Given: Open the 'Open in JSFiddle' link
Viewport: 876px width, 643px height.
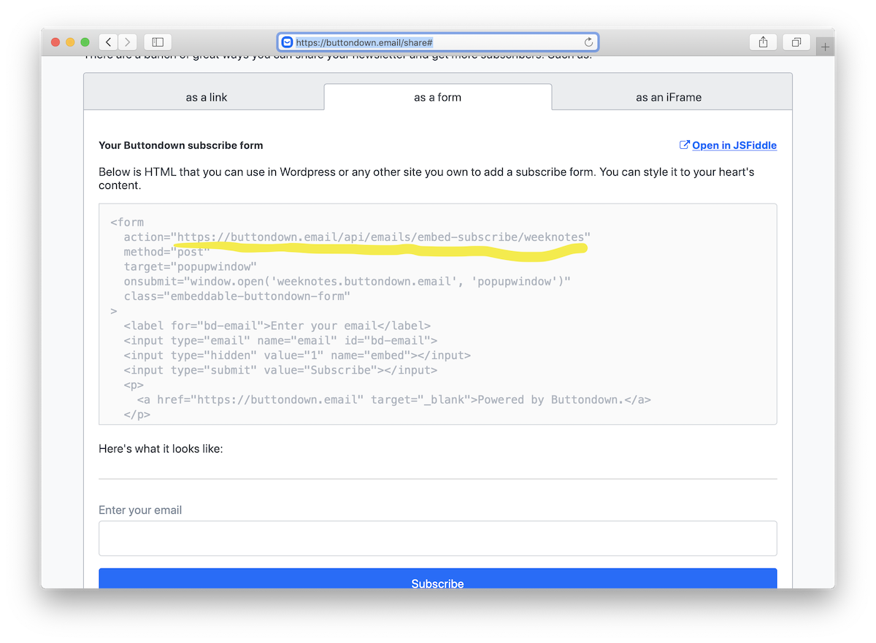Looking at the screenshot, I should (734, 145).
